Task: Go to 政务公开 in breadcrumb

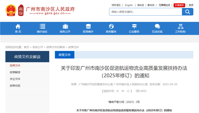Action: pyautogui.click(x=38, y=47)
